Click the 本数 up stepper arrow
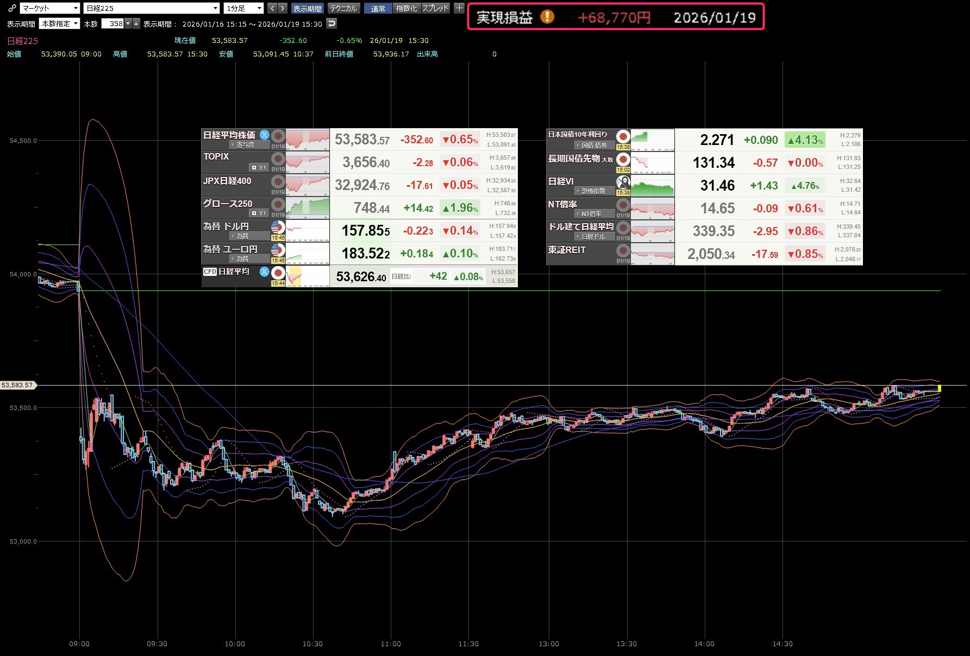The width and height of the screenshot is (970, 656). (x=136, y=23)
